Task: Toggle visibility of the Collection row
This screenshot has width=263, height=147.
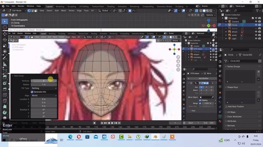Action: 256,18
